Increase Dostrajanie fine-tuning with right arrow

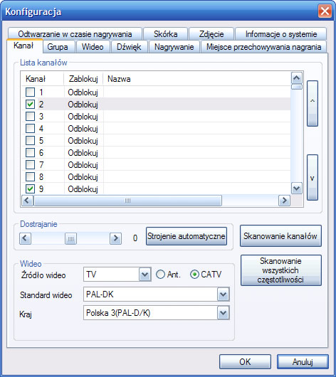pyautogui.click(x=115, y=238)
